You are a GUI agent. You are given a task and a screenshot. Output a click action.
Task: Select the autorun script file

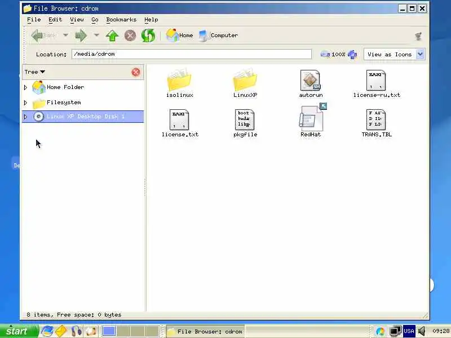311,83
